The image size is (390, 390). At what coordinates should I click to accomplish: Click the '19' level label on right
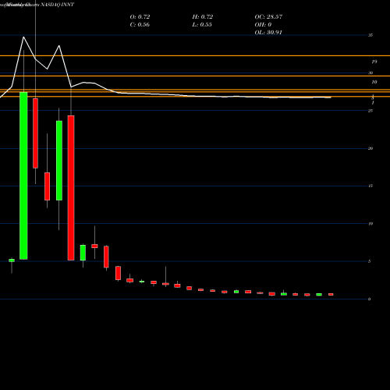click(374, 62)
